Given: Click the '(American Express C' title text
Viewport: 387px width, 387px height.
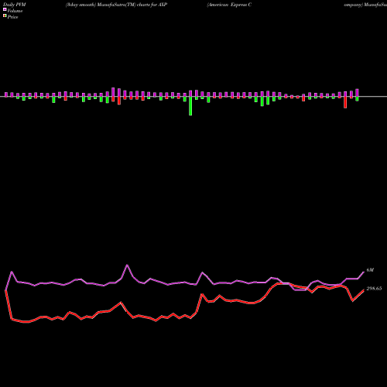Looking at the screenshot, I should [229, 5].
